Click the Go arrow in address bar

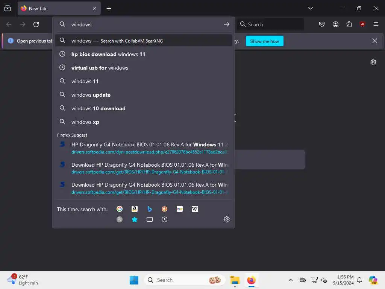point(226,24)
